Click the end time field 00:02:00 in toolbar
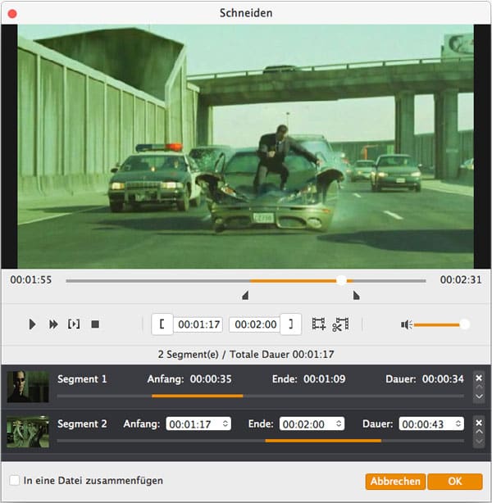Viewport: 492px width, 503px height. click(x=255, y=324)
